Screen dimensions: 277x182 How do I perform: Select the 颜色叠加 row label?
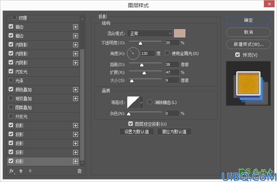click(x=23, y=90)
